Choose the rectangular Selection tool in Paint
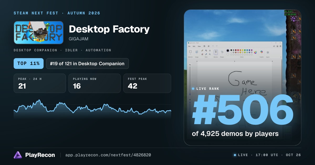Image resolution: width=315 pixels, height=165 pixels. [x=190, y=51]
